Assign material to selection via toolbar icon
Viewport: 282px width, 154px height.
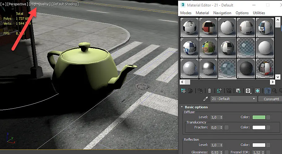200,91
